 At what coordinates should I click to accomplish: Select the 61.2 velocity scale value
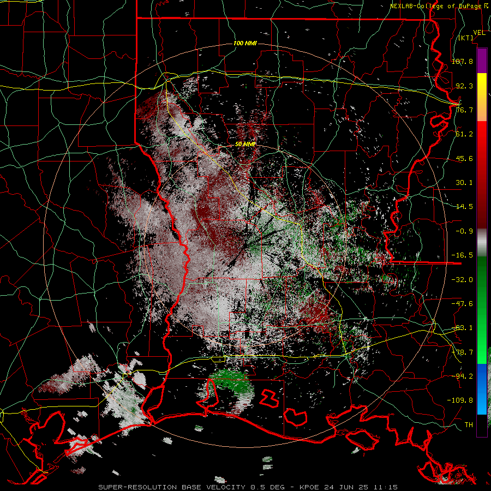[464, 134]
